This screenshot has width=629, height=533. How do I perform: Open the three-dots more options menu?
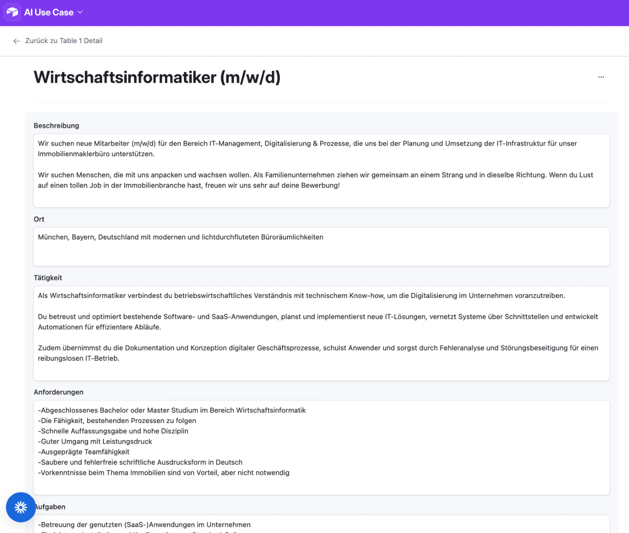[x=601, y=77]
